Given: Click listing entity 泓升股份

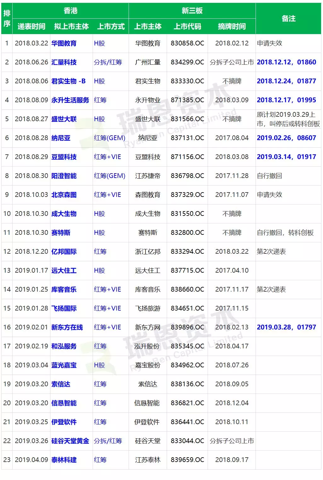Looking at the screenshot, I should (147, 346).
